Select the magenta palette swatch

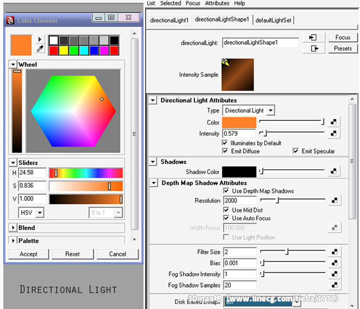(x=104, y=50)
